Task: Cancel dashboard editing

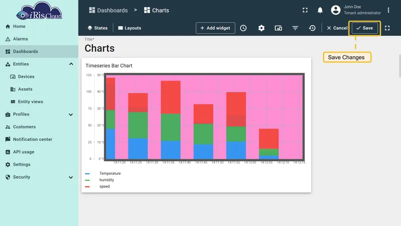Action: click(337, 28)
